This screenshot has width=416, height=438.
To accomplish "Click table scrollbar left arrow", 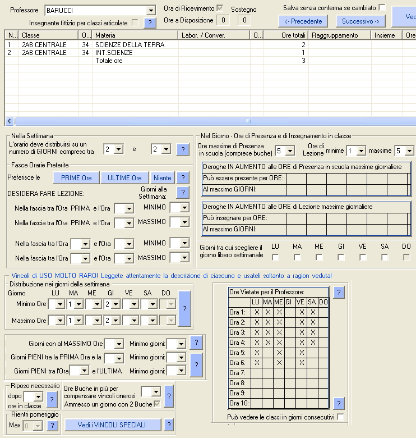I will pos(9,121).
